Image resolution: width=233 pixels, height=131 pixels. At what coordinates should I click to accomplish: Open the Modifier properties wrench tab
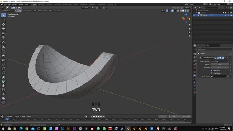(194, 75)
